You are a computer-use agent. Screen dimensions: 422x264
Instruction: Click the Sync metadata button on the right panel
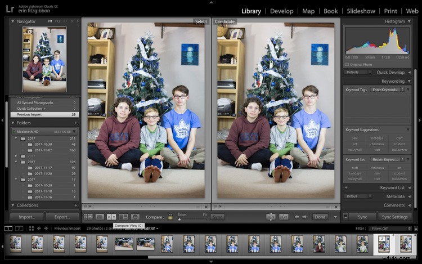point(362,217)
